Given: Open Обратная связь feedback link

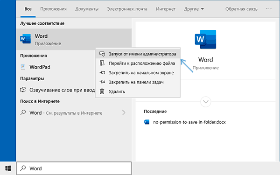Looking at the screenshot, I should pyautogui.click(x=241, y=9).
